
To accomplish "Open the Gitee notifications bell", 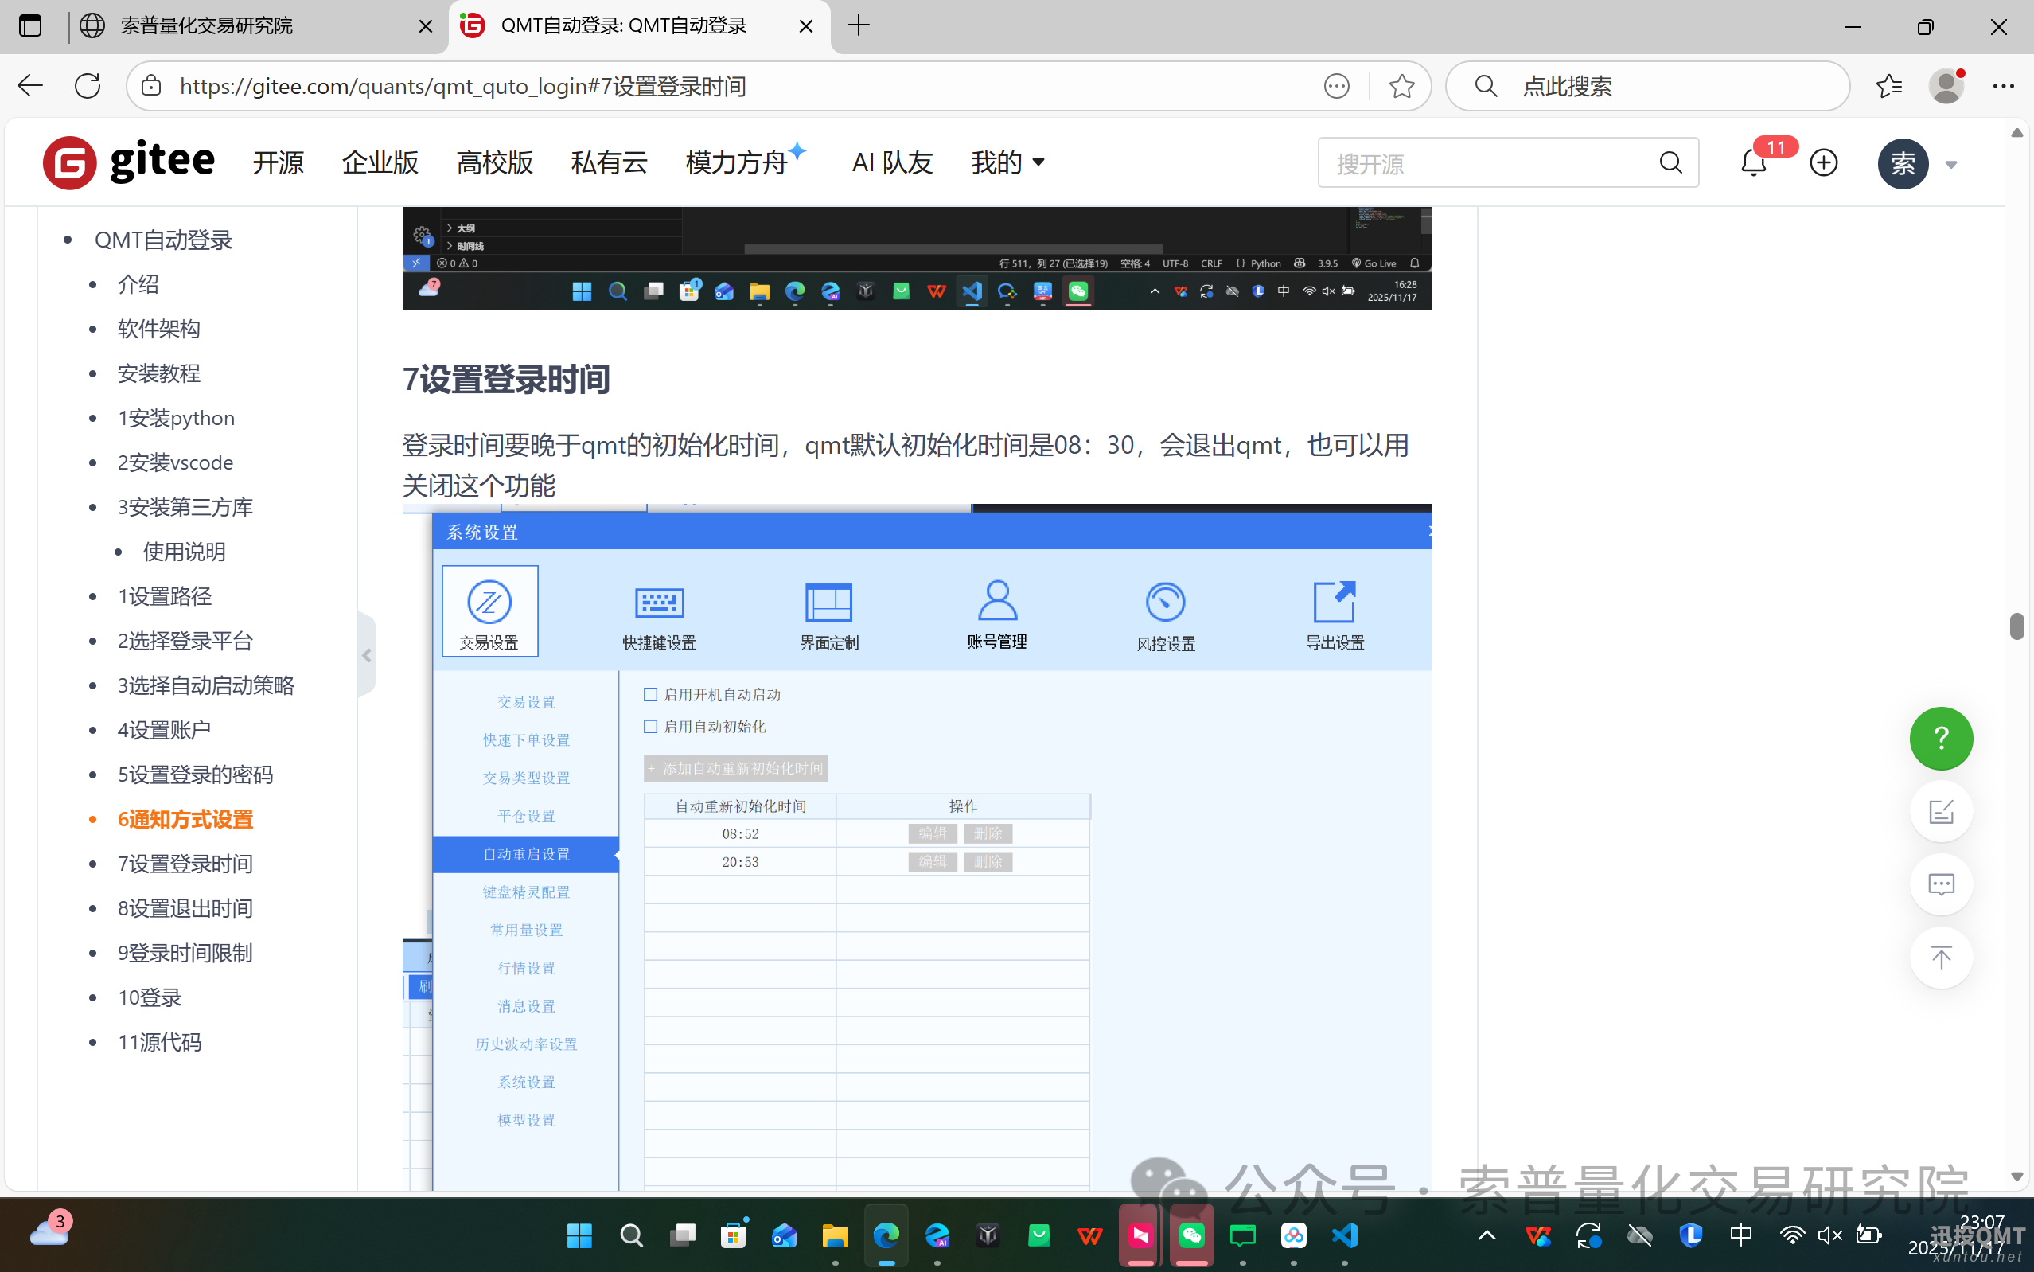I will pyautogui.click(x=1752, y=162).
